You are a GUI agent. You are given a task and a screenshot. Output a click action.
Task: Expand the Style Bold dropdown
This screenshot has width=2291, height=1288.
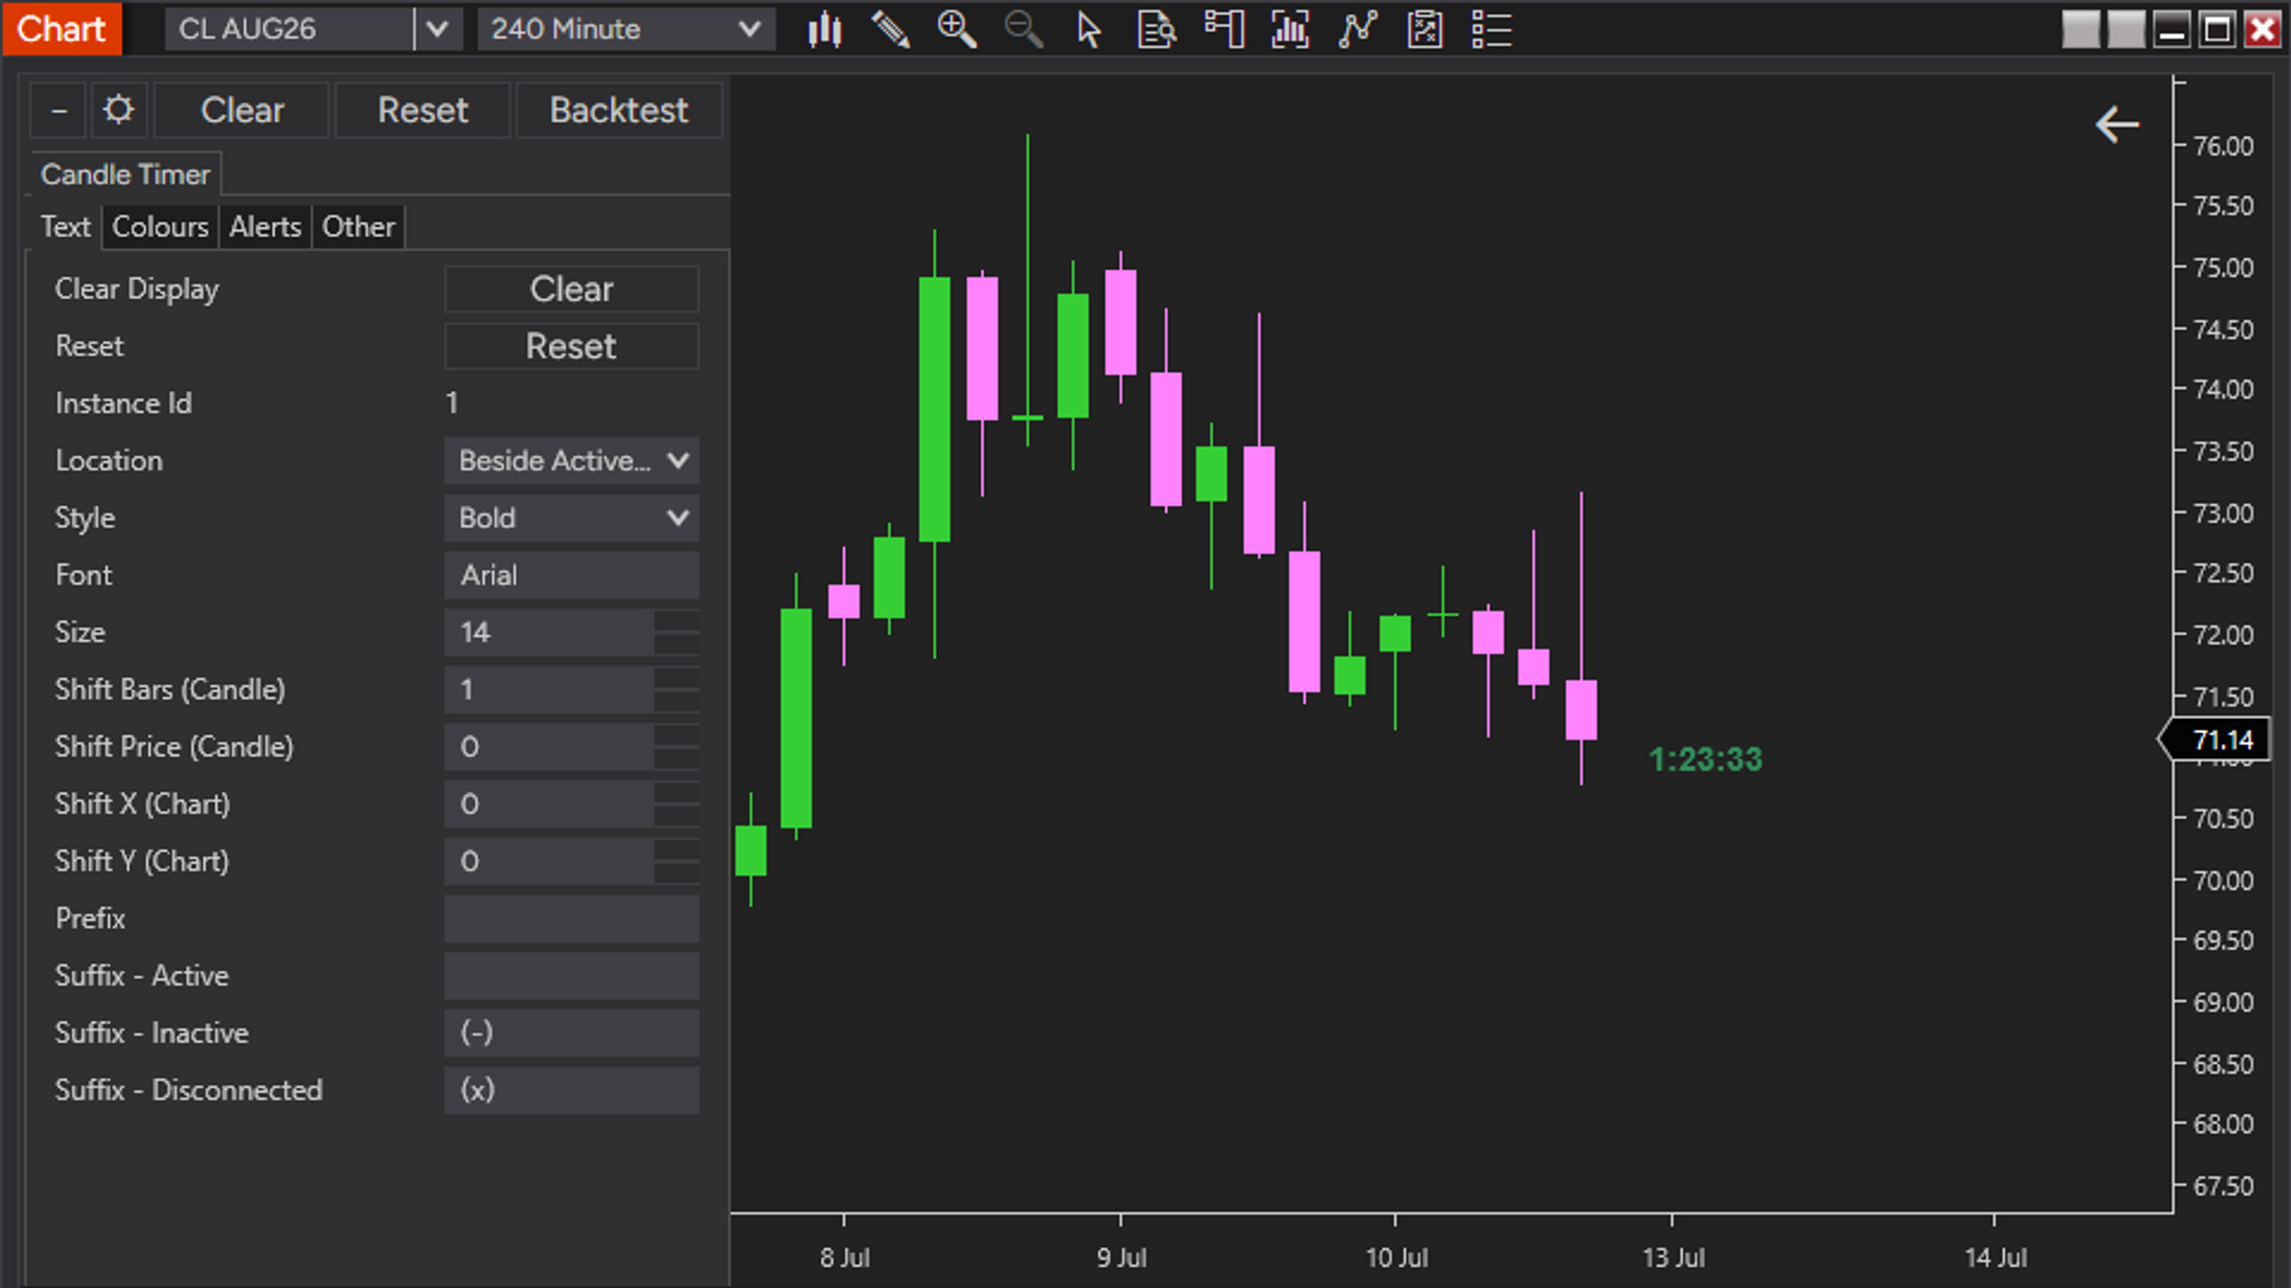(572, 518)
